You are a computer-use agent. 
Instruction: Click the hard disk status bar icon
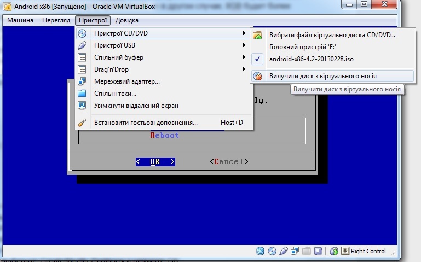260,251
